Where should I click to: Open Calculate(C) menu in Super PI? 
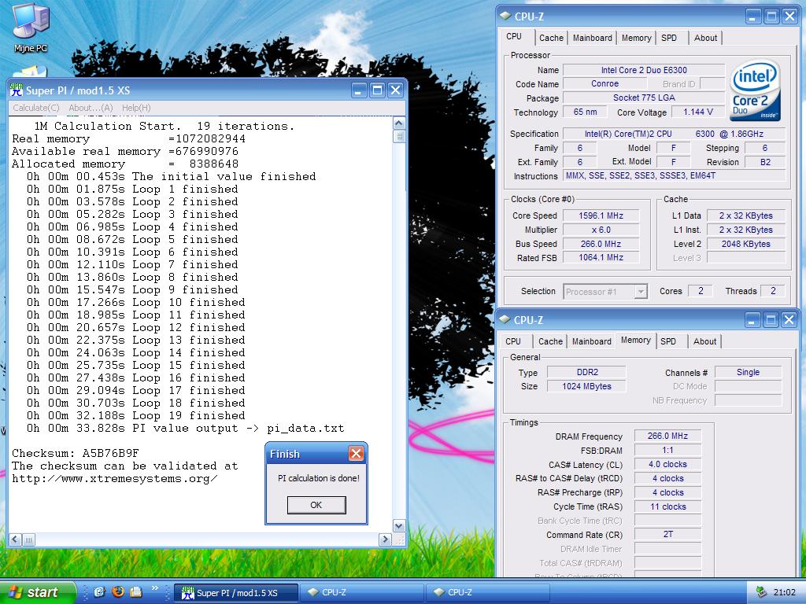36,108
